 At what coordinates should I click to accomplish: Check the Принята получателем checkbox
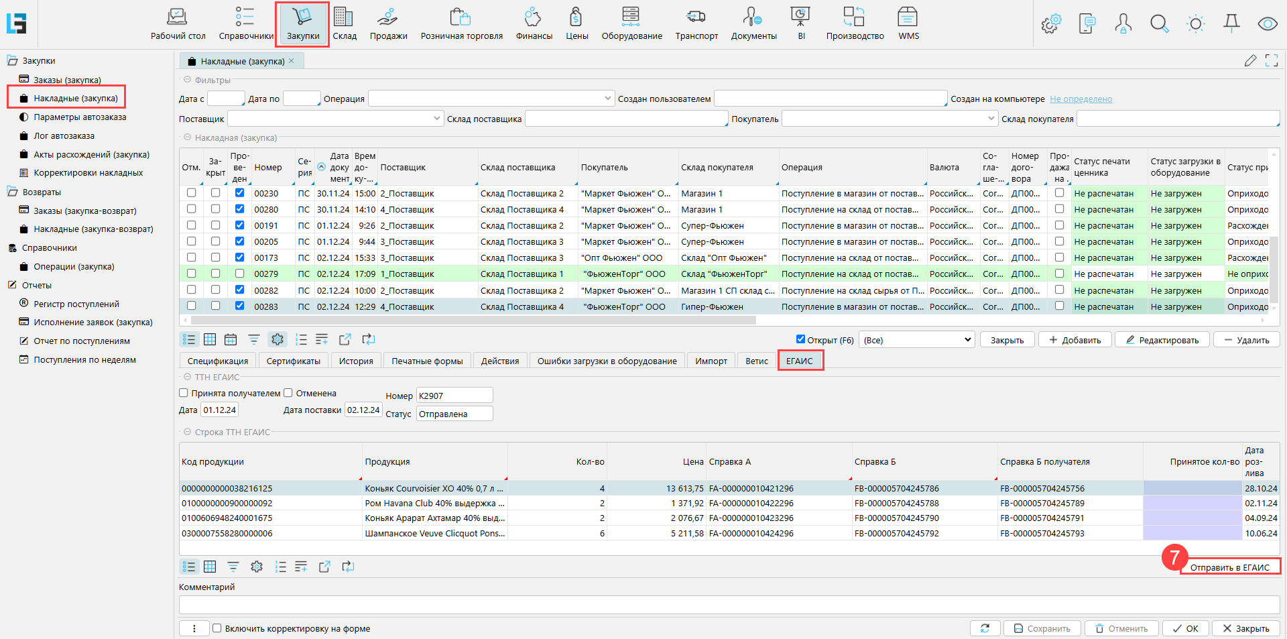pyautogui.click(x=184, y=393)
